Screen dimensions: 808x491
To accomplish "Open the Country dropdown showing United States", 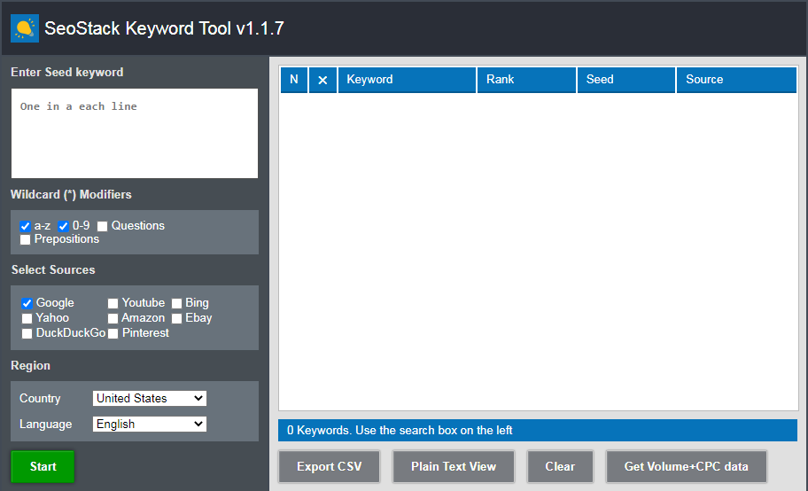I will coord(150,398).
